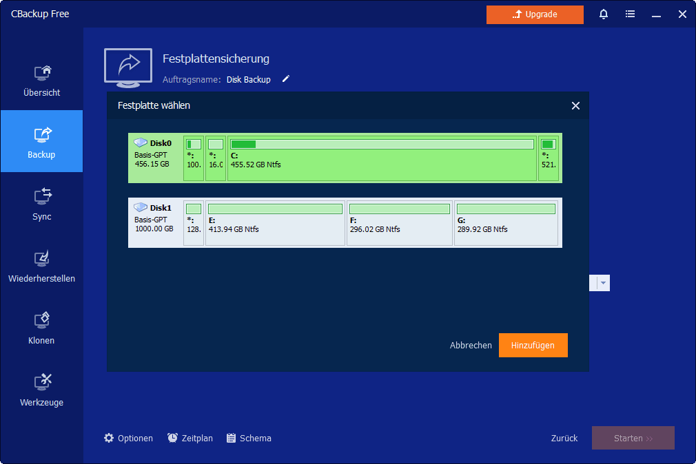This screenshot has height=464, width=696.
Task: Open the hamburger menu in title bar
Action: [x=630, y=14]
